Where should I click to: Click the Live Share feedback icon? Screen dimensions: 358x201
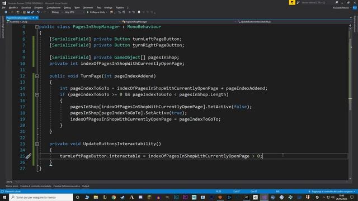(298, 2)
